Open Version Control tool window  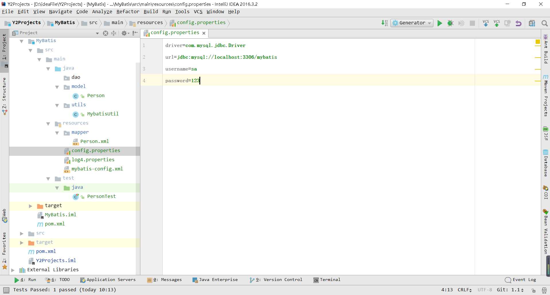click(276, 280)
